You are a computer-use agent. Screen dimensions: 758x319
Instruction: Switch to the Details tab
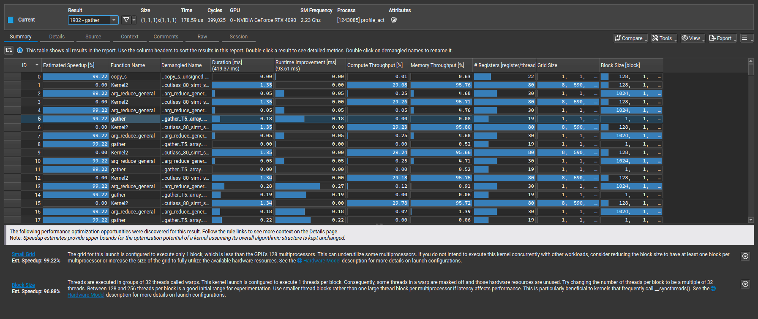pyautogui.click(x=57, y=37)
